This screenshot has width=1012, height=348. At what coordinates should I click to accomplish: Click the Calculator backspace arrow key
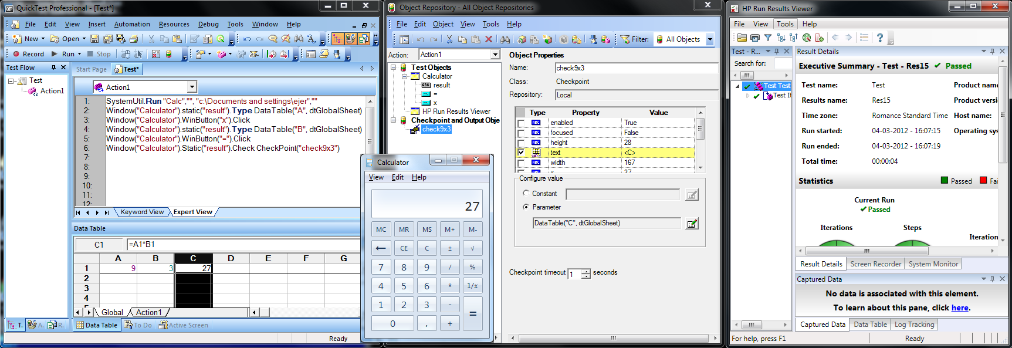coord(381,248)
